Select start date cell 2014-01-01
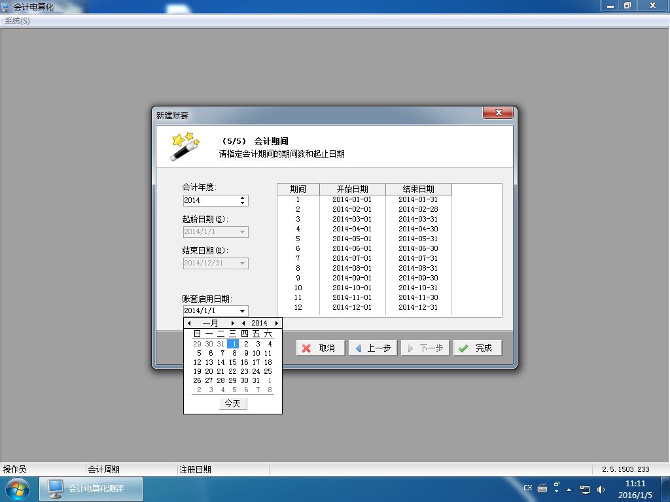The height and width of the screenshot is (502, 670). [352, 199]
